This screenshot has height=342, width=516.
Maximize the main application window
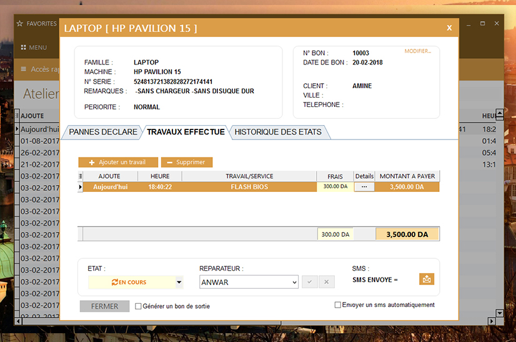(x=482, y=23)
